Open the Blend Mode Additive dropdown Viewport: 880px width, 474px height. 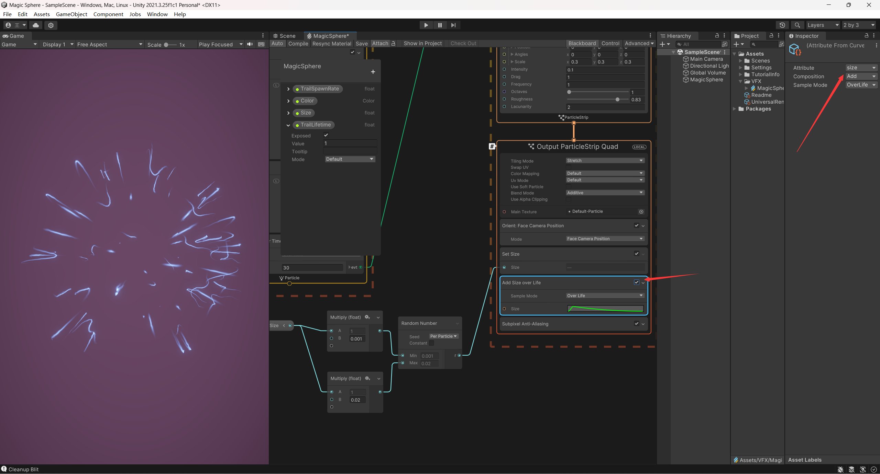click(x=605, y=193)
